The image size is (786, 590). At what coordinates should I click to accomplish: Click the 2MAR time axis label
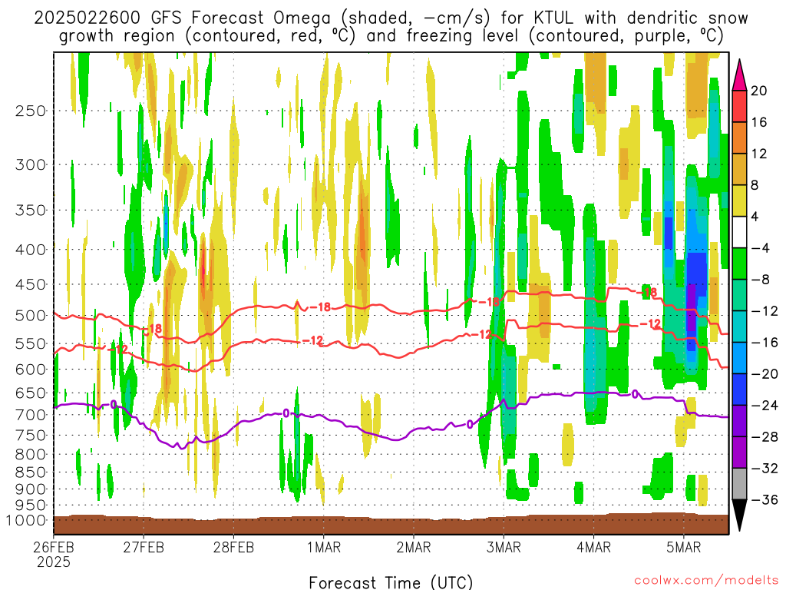(414, 547)
